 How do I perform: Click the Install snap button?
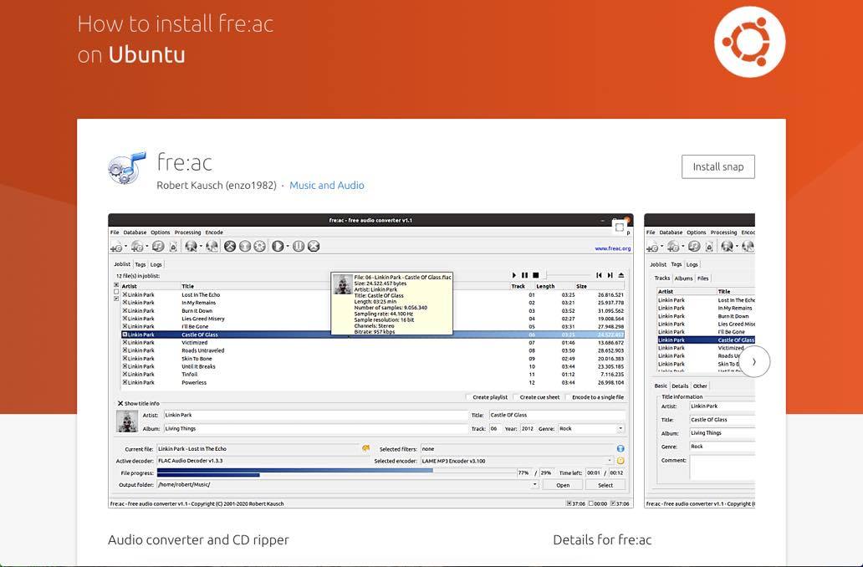(x=717, y=166)
